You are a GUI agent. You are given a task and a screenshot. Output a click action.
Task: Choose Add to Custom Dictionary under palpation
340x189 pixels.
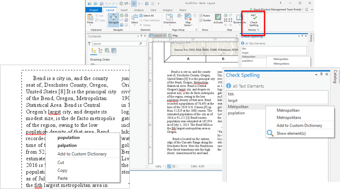tap(82, 154)
